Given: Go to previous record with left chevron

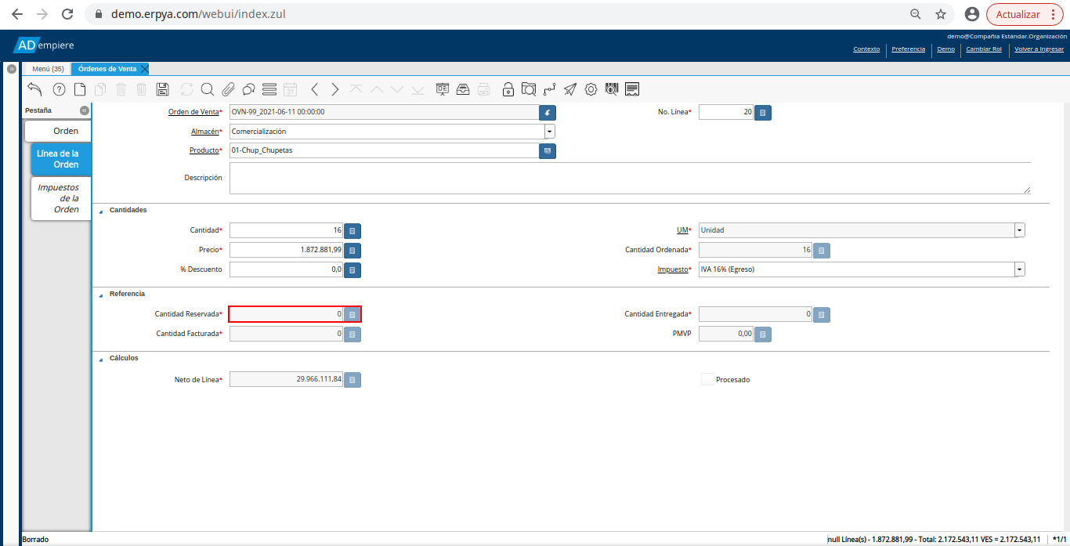Looking at the screenshot, I should 315,89.
